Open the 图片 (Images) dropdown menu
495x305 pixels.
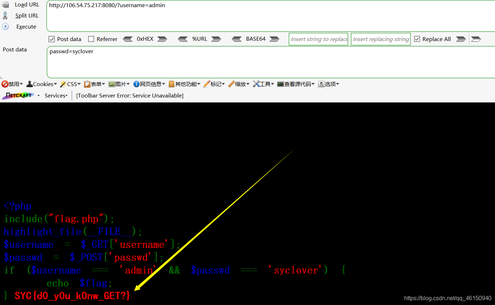pyautogui.click(x=119, y=84)
